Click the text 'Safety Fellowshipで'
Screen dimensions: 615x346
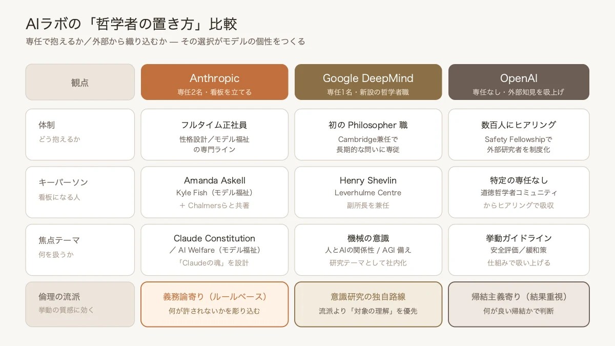click(x=519, y=139)
